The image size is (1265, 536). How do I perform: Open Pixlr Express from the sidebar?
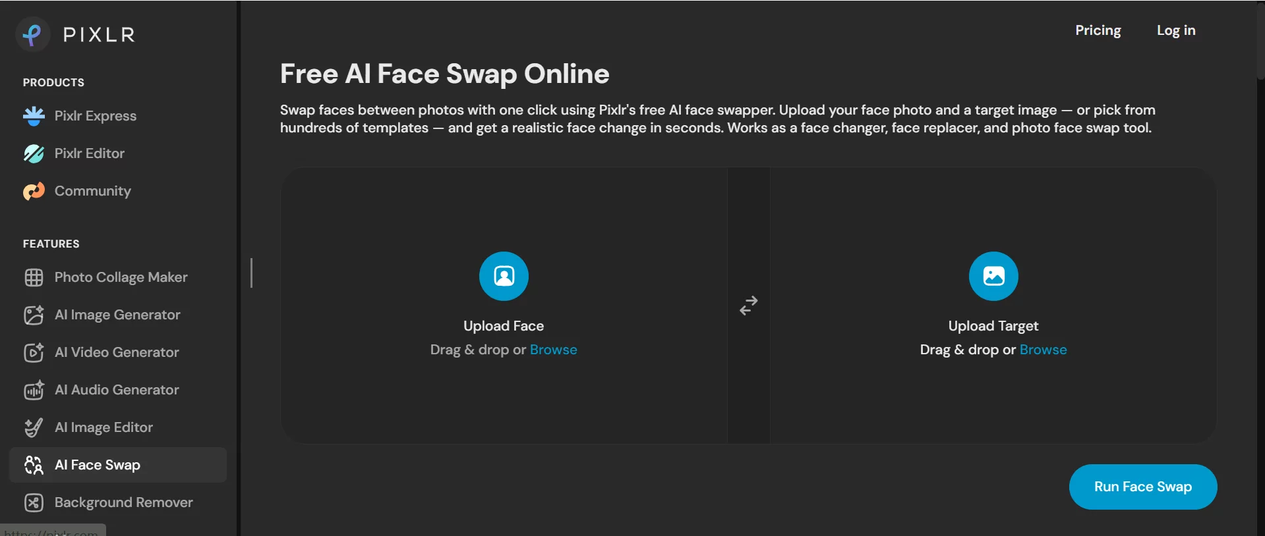(x=80, y=116)
